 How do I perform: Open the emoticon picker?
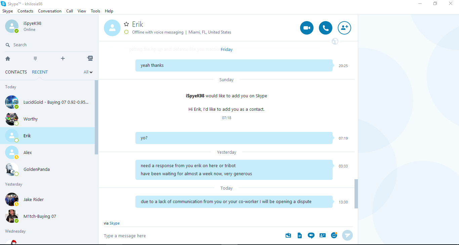coord(334,235)
